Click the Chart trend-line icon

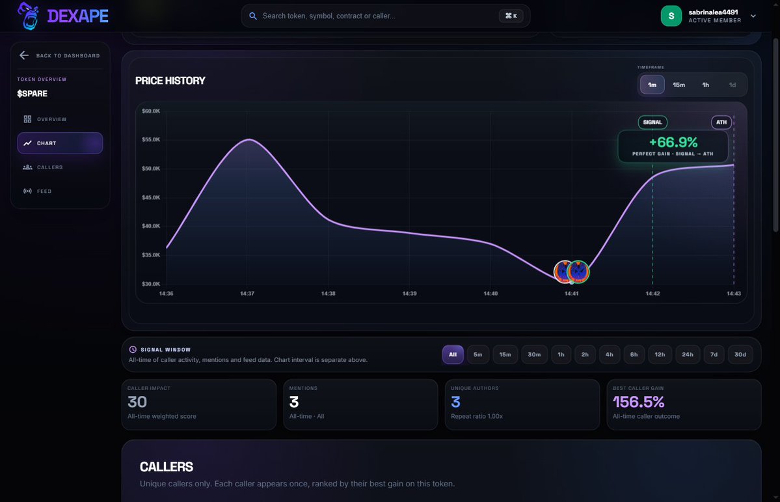(27, 143)
